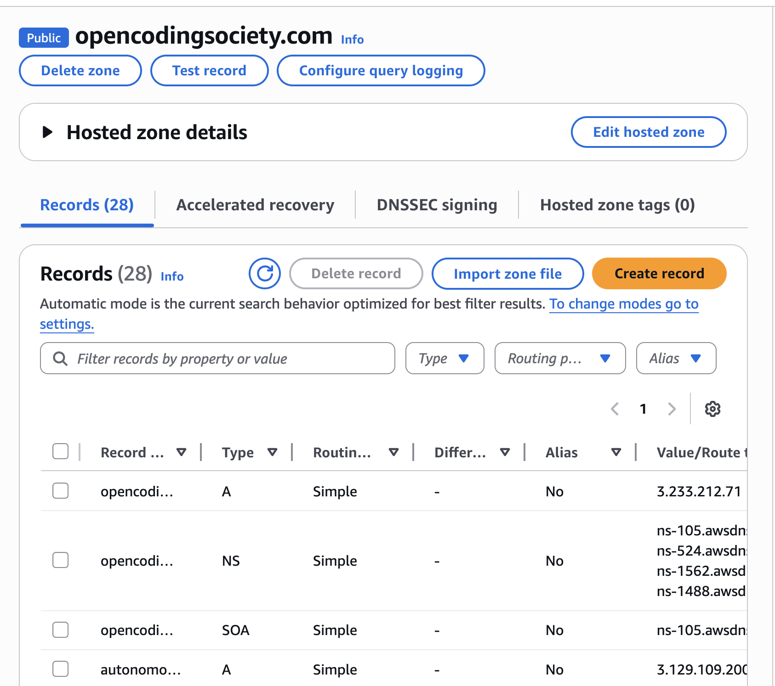The height and width of the screenshot is (686, 775).
Task: Switch to the Accelerated recovery tab
Action: [255, 205]
